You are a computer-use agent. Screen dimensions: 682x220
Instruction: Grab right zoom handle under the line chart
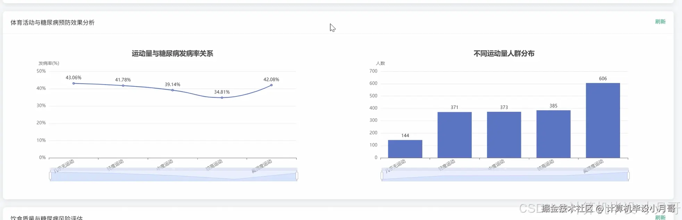click(x=297, y=176)
